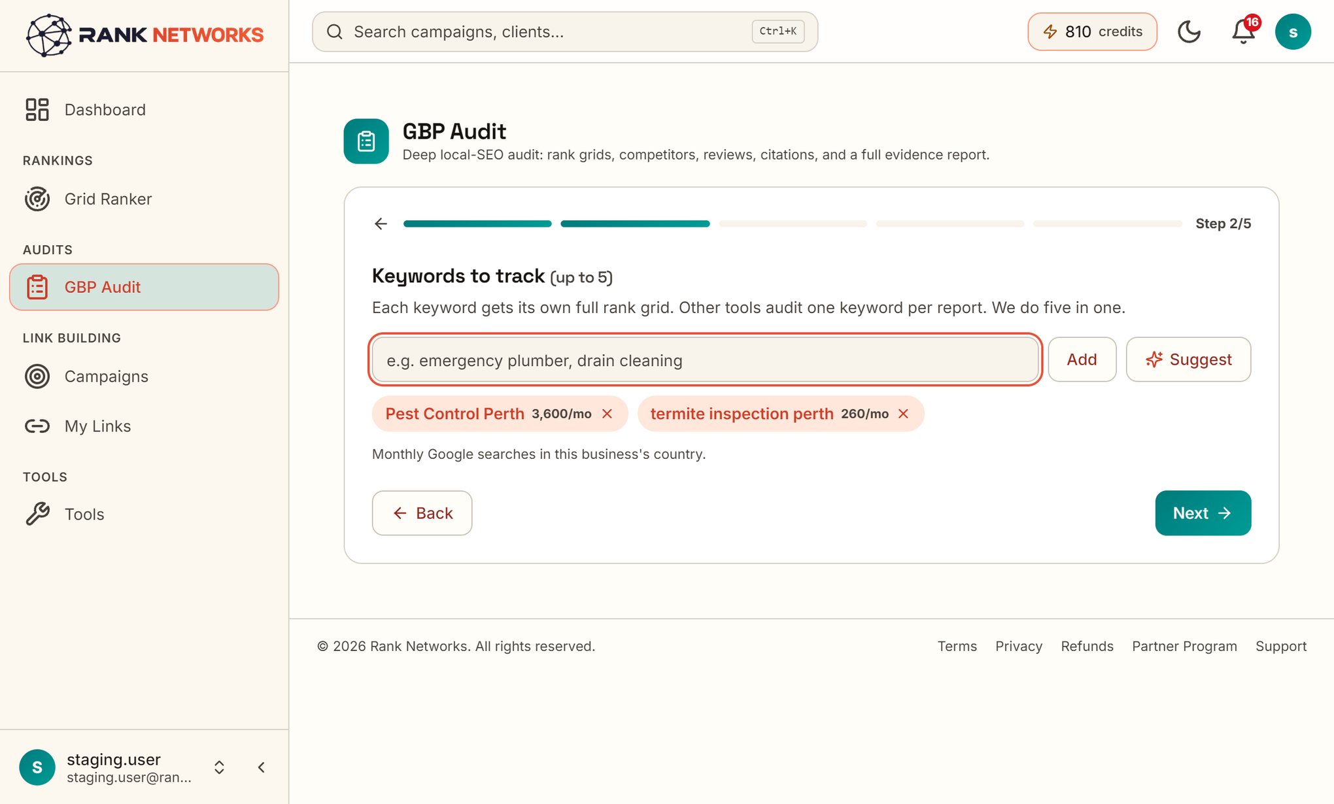The width and height of the screenshot is (1334, 804).
Task: Click Pest Control Perth keyword chip text
Action: pyautogui.click(x=454, y=414)
